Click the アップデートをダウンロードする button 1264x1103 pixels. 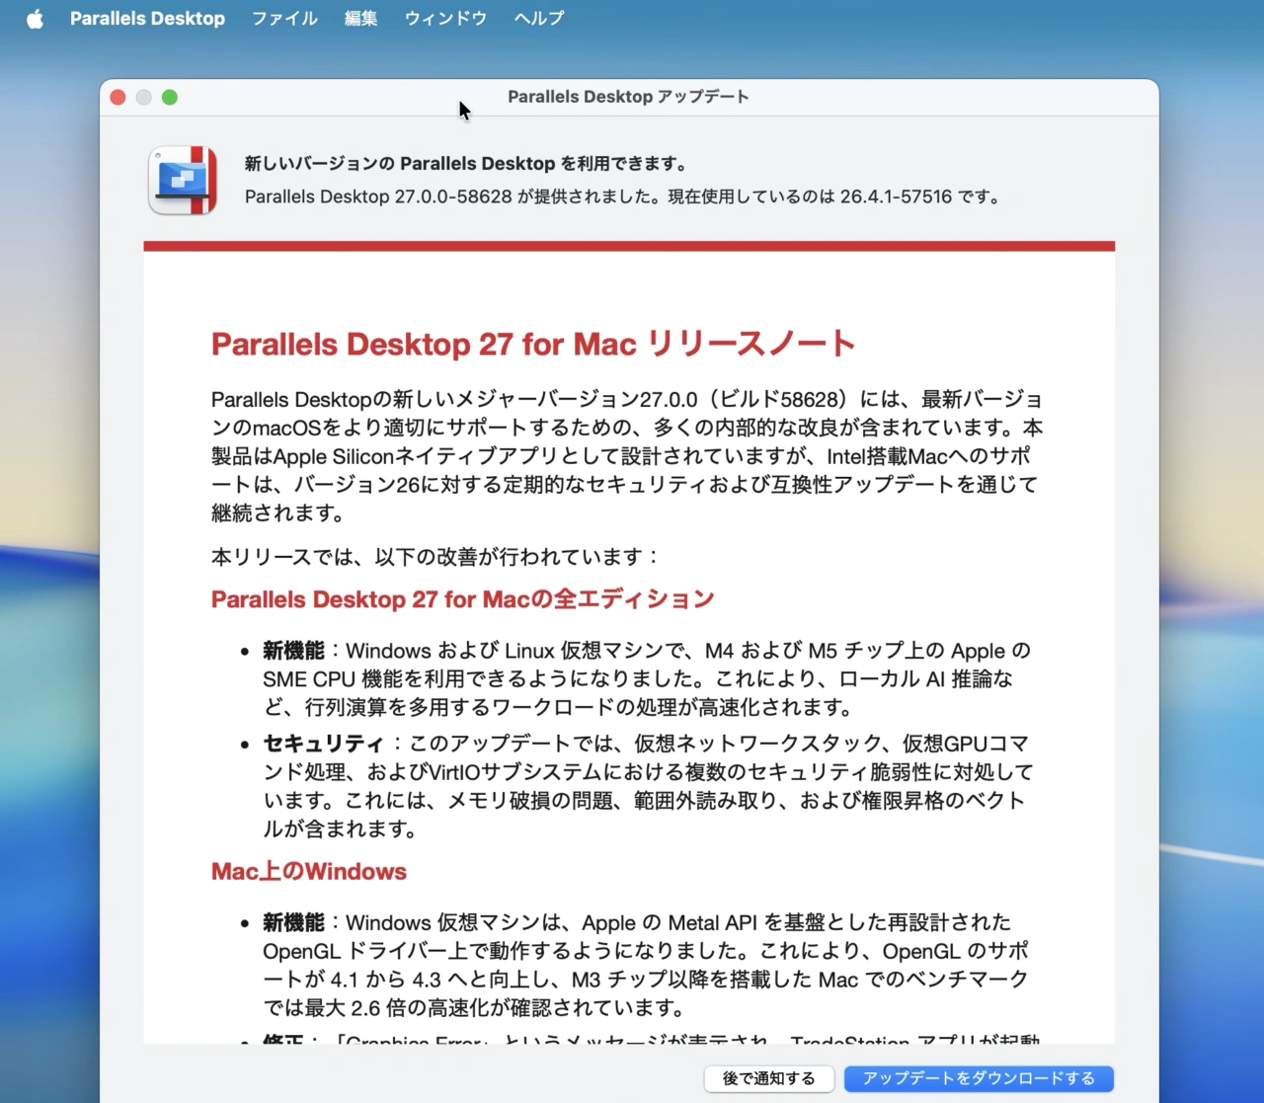click(x=979, y=1078)
